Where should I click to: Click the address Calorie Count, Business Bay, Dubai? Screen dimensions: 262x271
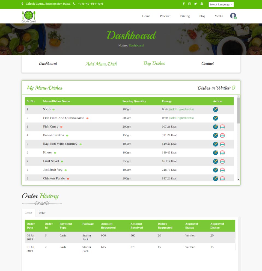pyautogui.click(x=48, y=4)
